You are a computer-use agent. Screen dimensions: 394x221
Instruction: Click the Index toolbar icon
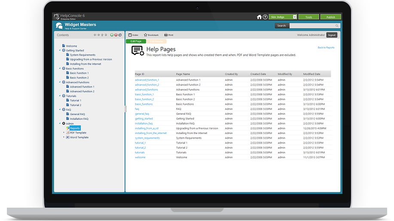130,35
